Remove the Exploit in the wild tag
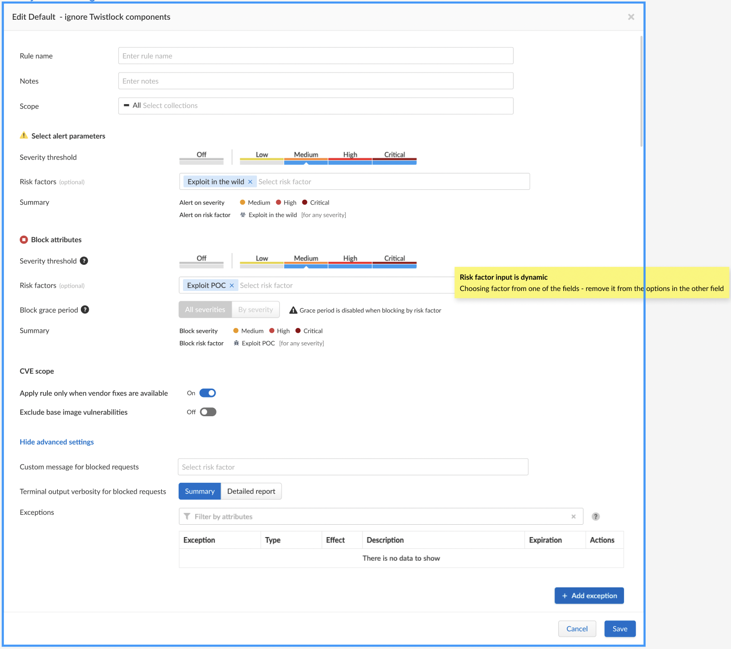731x649 pixels. click(x=250, y=182)
